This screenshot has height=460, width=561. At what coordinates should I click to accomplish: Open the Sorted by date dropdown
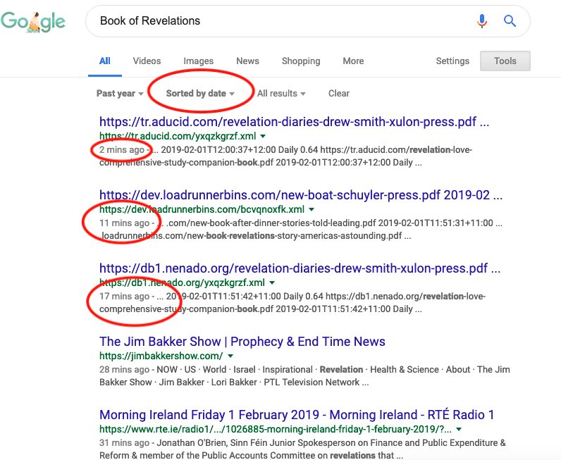[x=200, y=94]
